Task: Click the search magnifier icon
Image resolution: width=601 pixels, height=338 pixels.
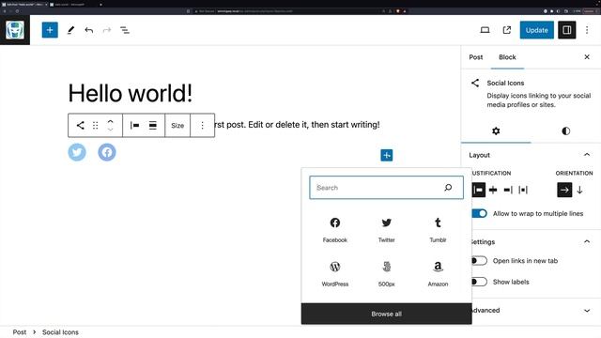Action: click(x=448, y=188)
